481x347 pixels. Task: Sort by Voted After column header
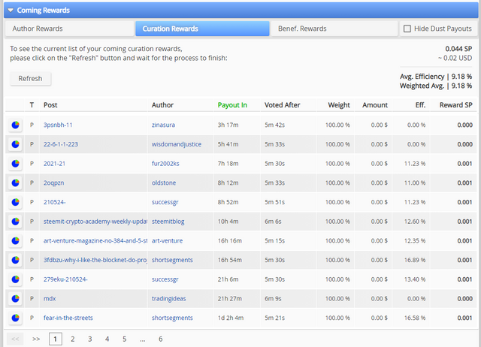[x=283, y=105]
